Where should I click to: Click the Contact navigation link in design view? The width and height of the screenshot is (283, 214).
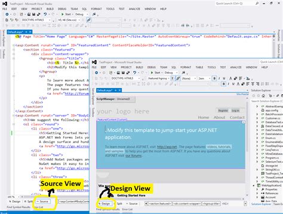(x=237, y=117)
